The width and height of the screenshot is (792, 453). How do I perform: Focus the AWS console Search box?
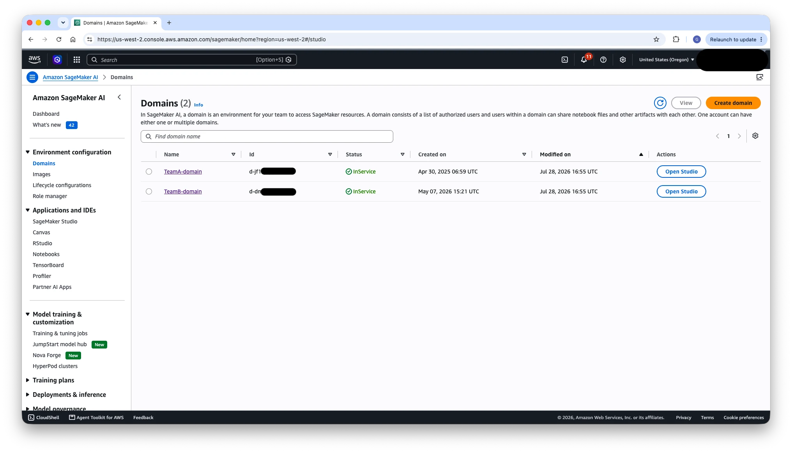tap(191, 60)
